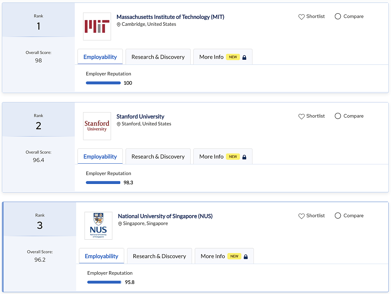Click lock icon on Stanford More Info tab
Image resolution: width=391 pixels, height=294 pixels.
pyautogui.click(x=244, y=157)
